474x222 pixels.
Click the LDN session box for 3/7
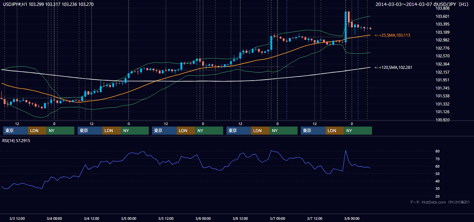point(335,131)
